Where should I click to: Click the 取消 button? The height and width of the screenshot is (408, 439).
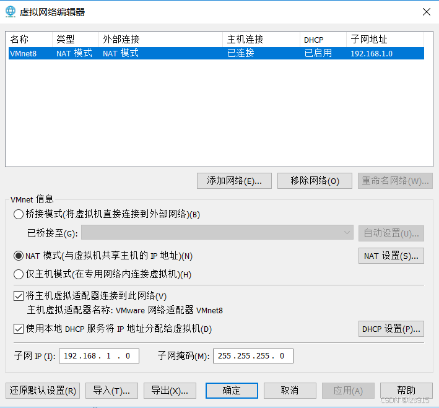point(290,391)
